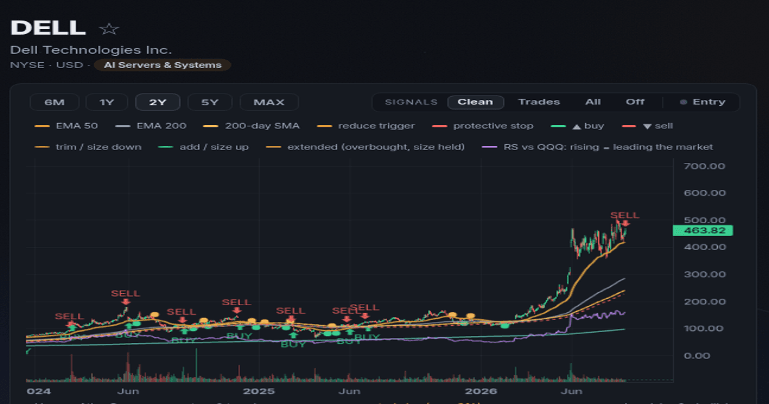Screen dimensions: 769x404
Task: Toggle the buy legend entry
Action: (x=577, y=126)
